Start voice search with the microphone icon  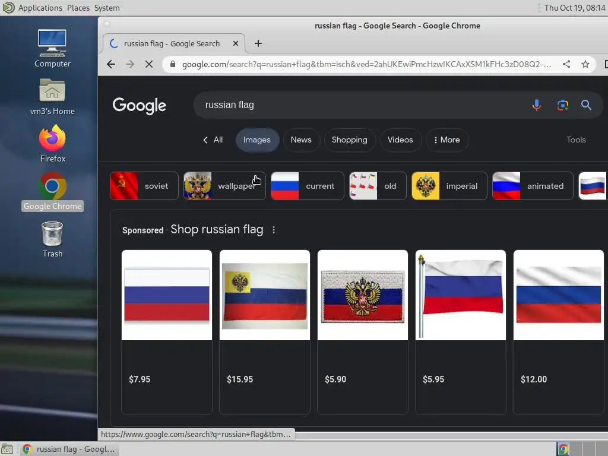[x=536, y=105]
